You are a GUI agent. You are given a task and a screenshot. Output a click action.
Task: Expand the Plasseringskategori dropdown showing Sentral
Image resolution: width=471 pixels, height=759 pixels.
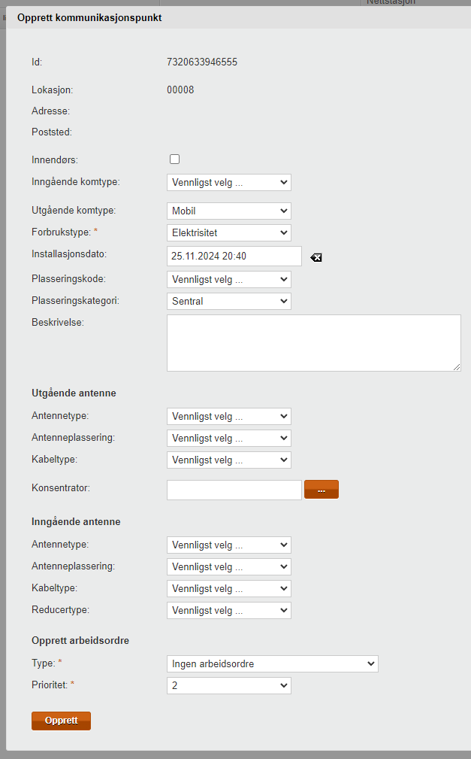click(228, 302)
